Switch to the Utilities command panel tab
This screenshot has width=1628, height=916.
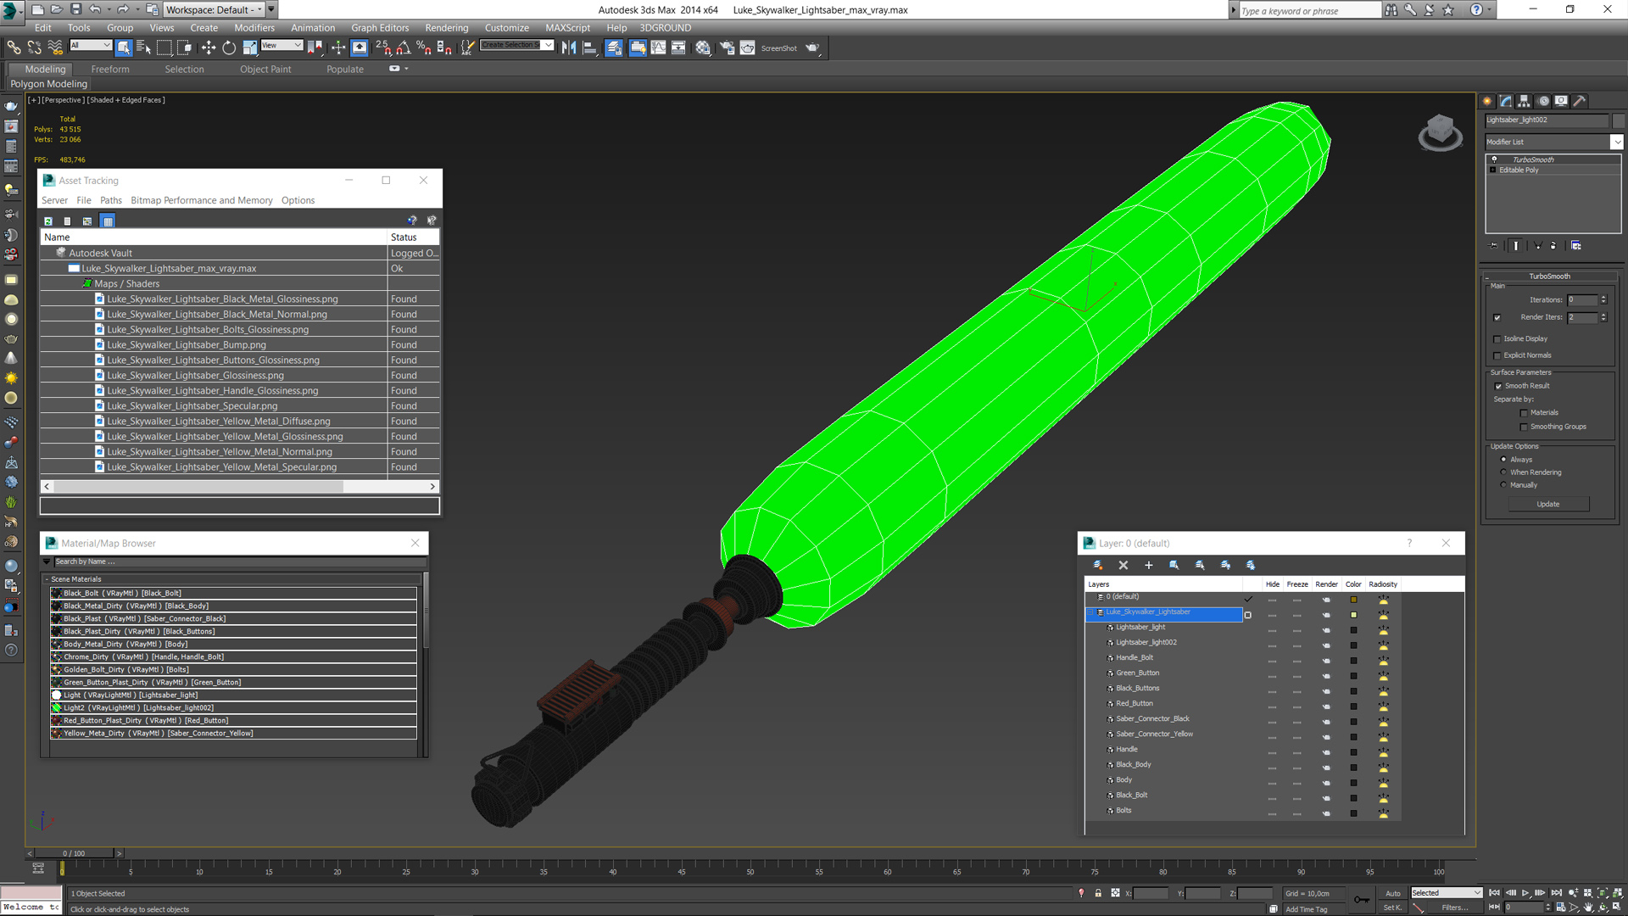(x=1580, y=101)
